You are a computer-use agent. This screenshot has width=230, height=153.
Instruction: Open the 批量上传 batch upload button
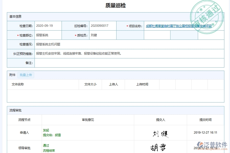pos(26,75)
